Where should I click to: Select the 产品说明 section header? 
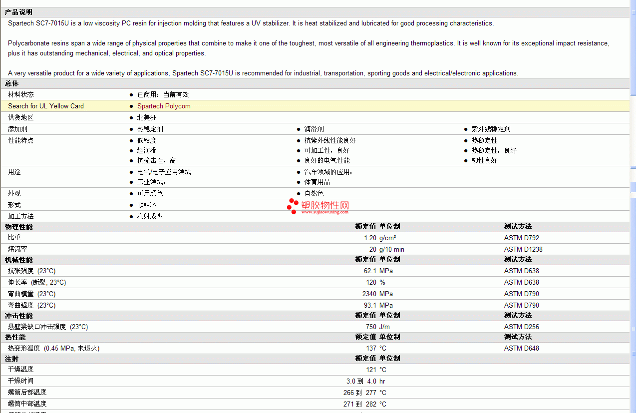click(18, 12)
